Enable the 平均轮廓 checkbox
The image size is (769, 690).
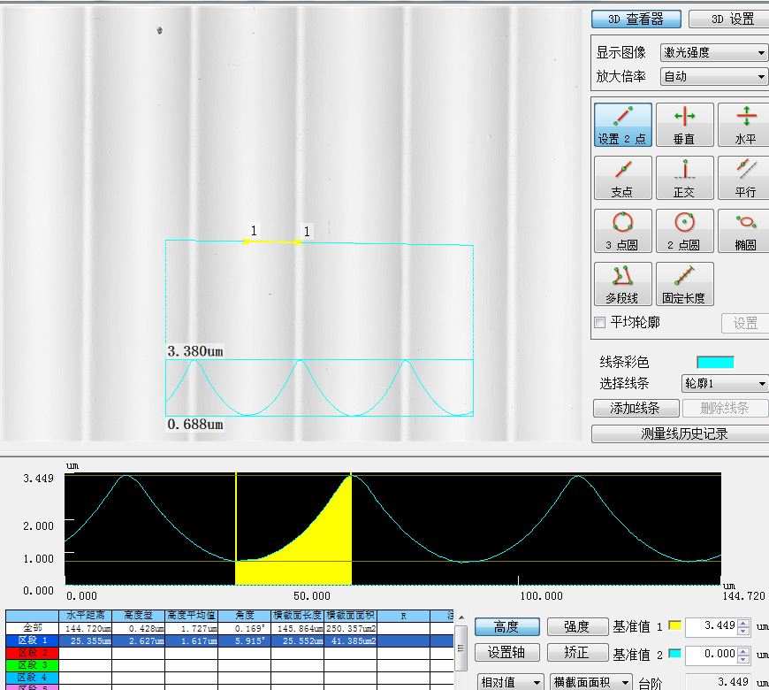600,323
